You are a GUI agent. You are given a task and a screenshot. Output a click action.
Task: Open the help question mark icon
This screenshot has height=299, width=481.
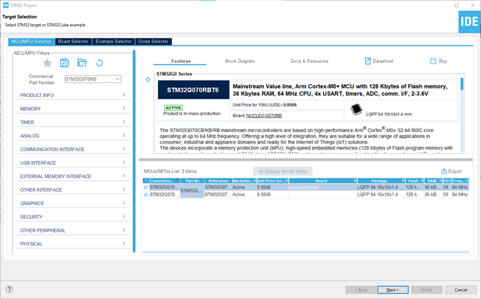coord(9,289)
